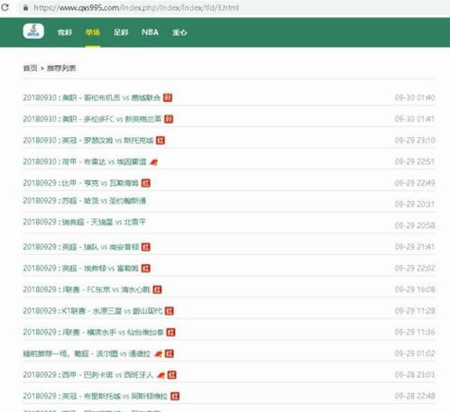Open the J联赛 FC东京 match link
The image size is (450, 412).
[x=87, y=289]
